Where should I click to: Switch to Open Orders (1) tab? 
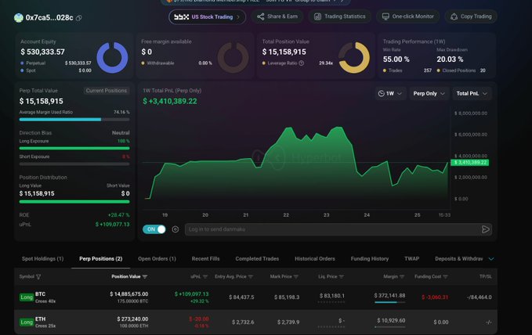157,259
